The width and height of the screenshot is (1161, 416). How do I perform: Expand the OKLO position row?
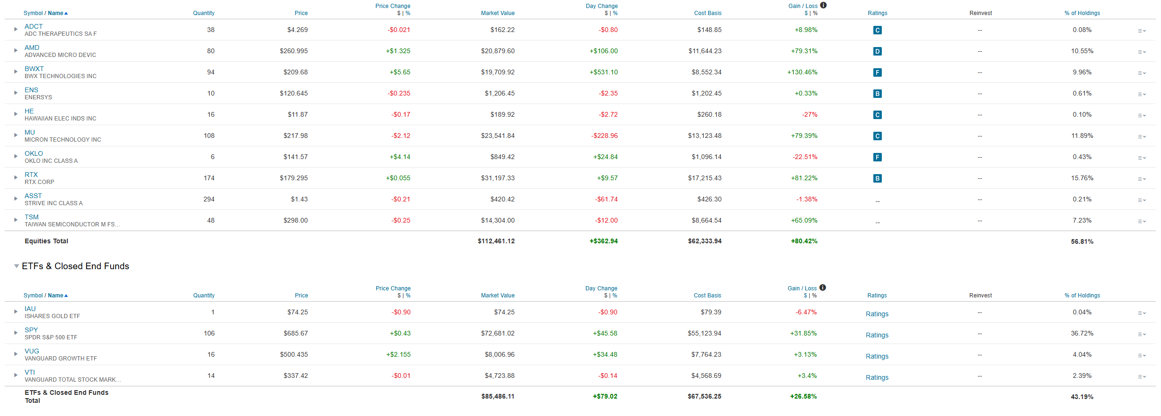[16, 156]
